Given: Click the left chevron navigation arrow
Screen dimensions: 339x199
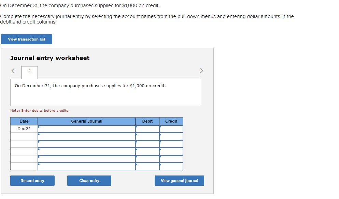Looking at the screenshot, I should [x=13, y=71].
